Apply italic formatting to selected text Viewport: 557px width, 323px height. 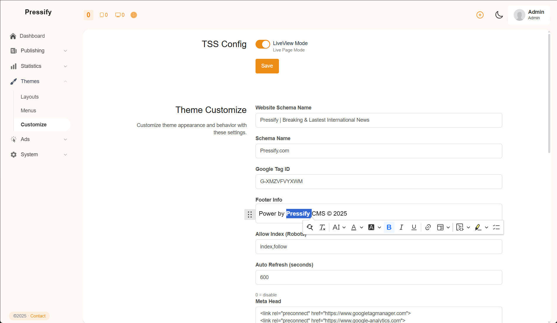pos(401,227)
